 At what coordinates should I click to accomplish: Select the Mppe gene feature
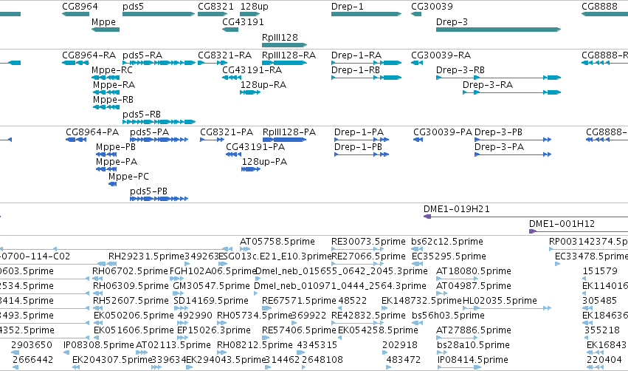[106, 30]
